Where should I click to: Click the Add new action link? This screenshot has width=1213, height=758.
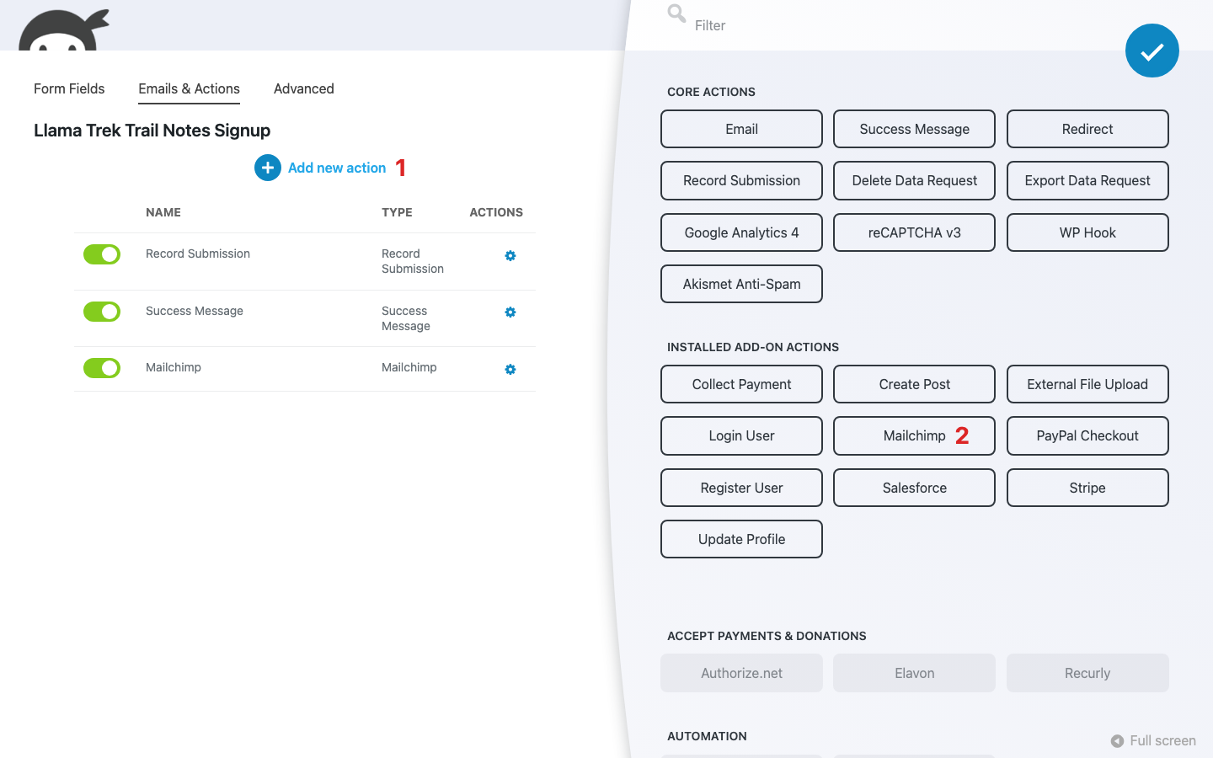[337, 168]
